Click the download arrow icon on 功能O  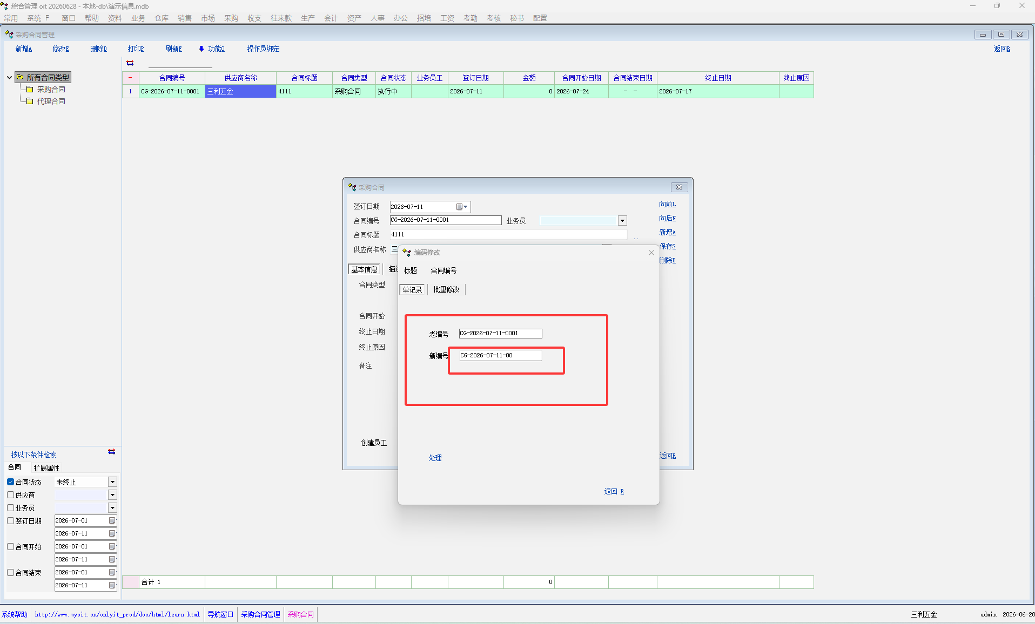pos(201,49)
